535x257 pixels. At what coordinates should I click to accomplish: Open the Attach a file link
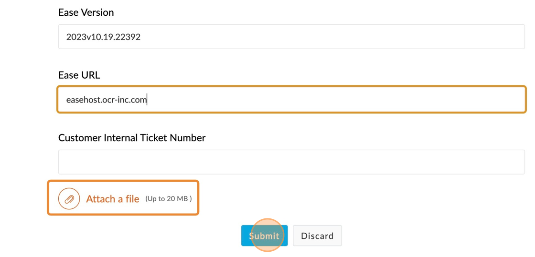(113, 199)
